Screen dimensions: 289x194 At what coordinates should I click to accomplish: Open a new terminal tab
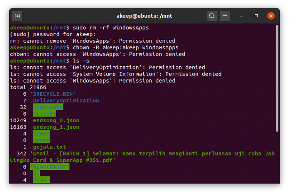17,16
